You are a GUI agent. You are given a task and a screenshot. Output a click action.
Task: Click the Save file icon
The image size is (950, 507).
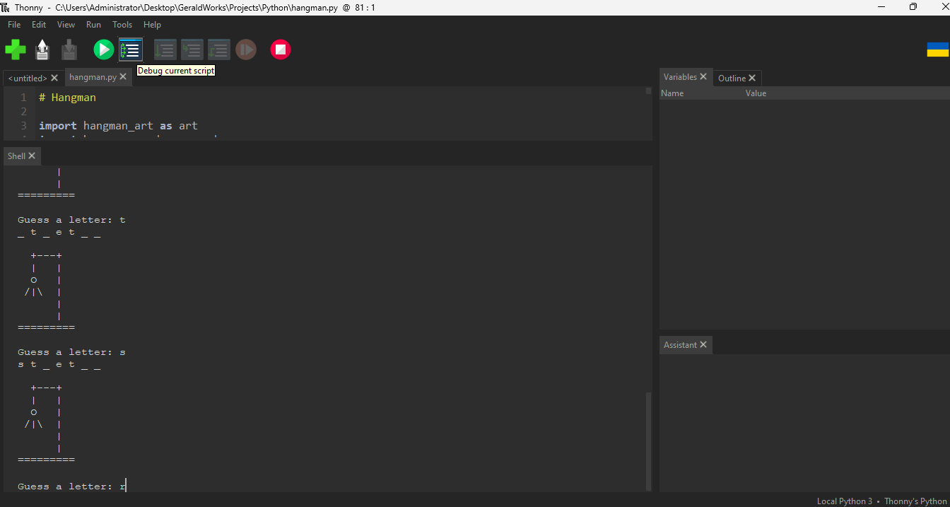tap(69, 49)
